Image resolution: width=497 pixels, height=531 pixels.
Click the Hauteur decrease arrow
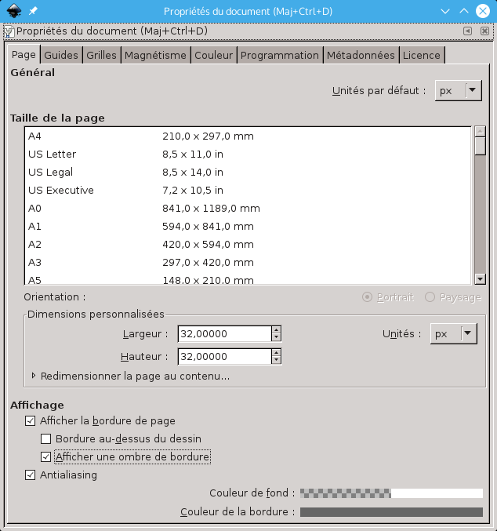pyautogui.click(x=276, y=361)
